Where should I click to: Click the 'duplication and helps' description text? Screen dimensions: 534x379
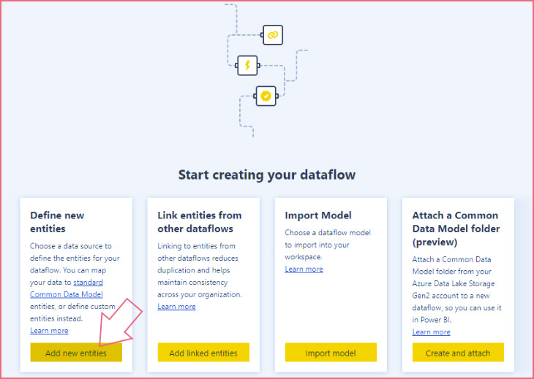193,270
